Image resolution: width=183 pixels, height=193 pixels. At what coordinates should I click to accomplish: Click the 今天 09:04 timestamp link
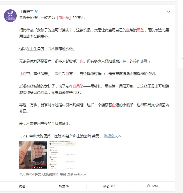pyautogui.click(x=26, y=174)
